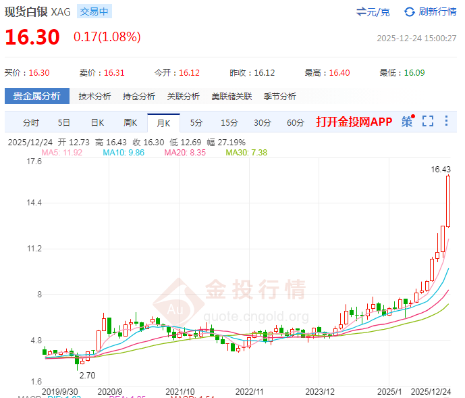Choose the 5分 five-minute chart
Screen dimensions: 465x398
click(196, 122)
